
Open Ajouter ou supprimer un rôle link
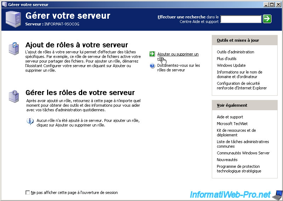pos(178,56)
